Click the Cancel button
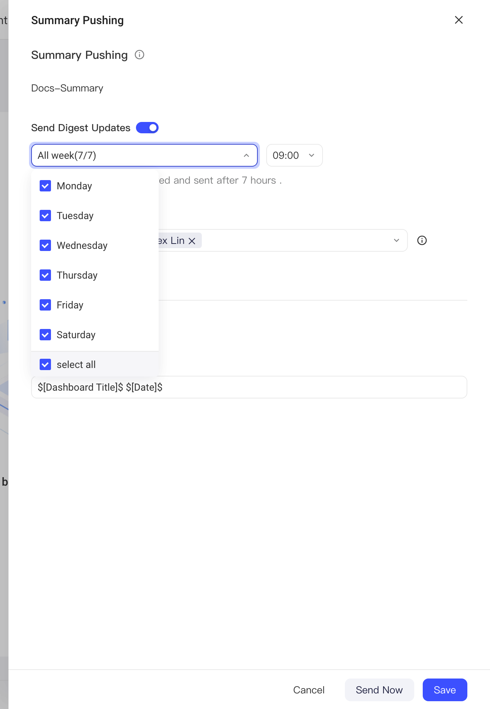This screenshot has width=490, height=709. tap(309, 690)
